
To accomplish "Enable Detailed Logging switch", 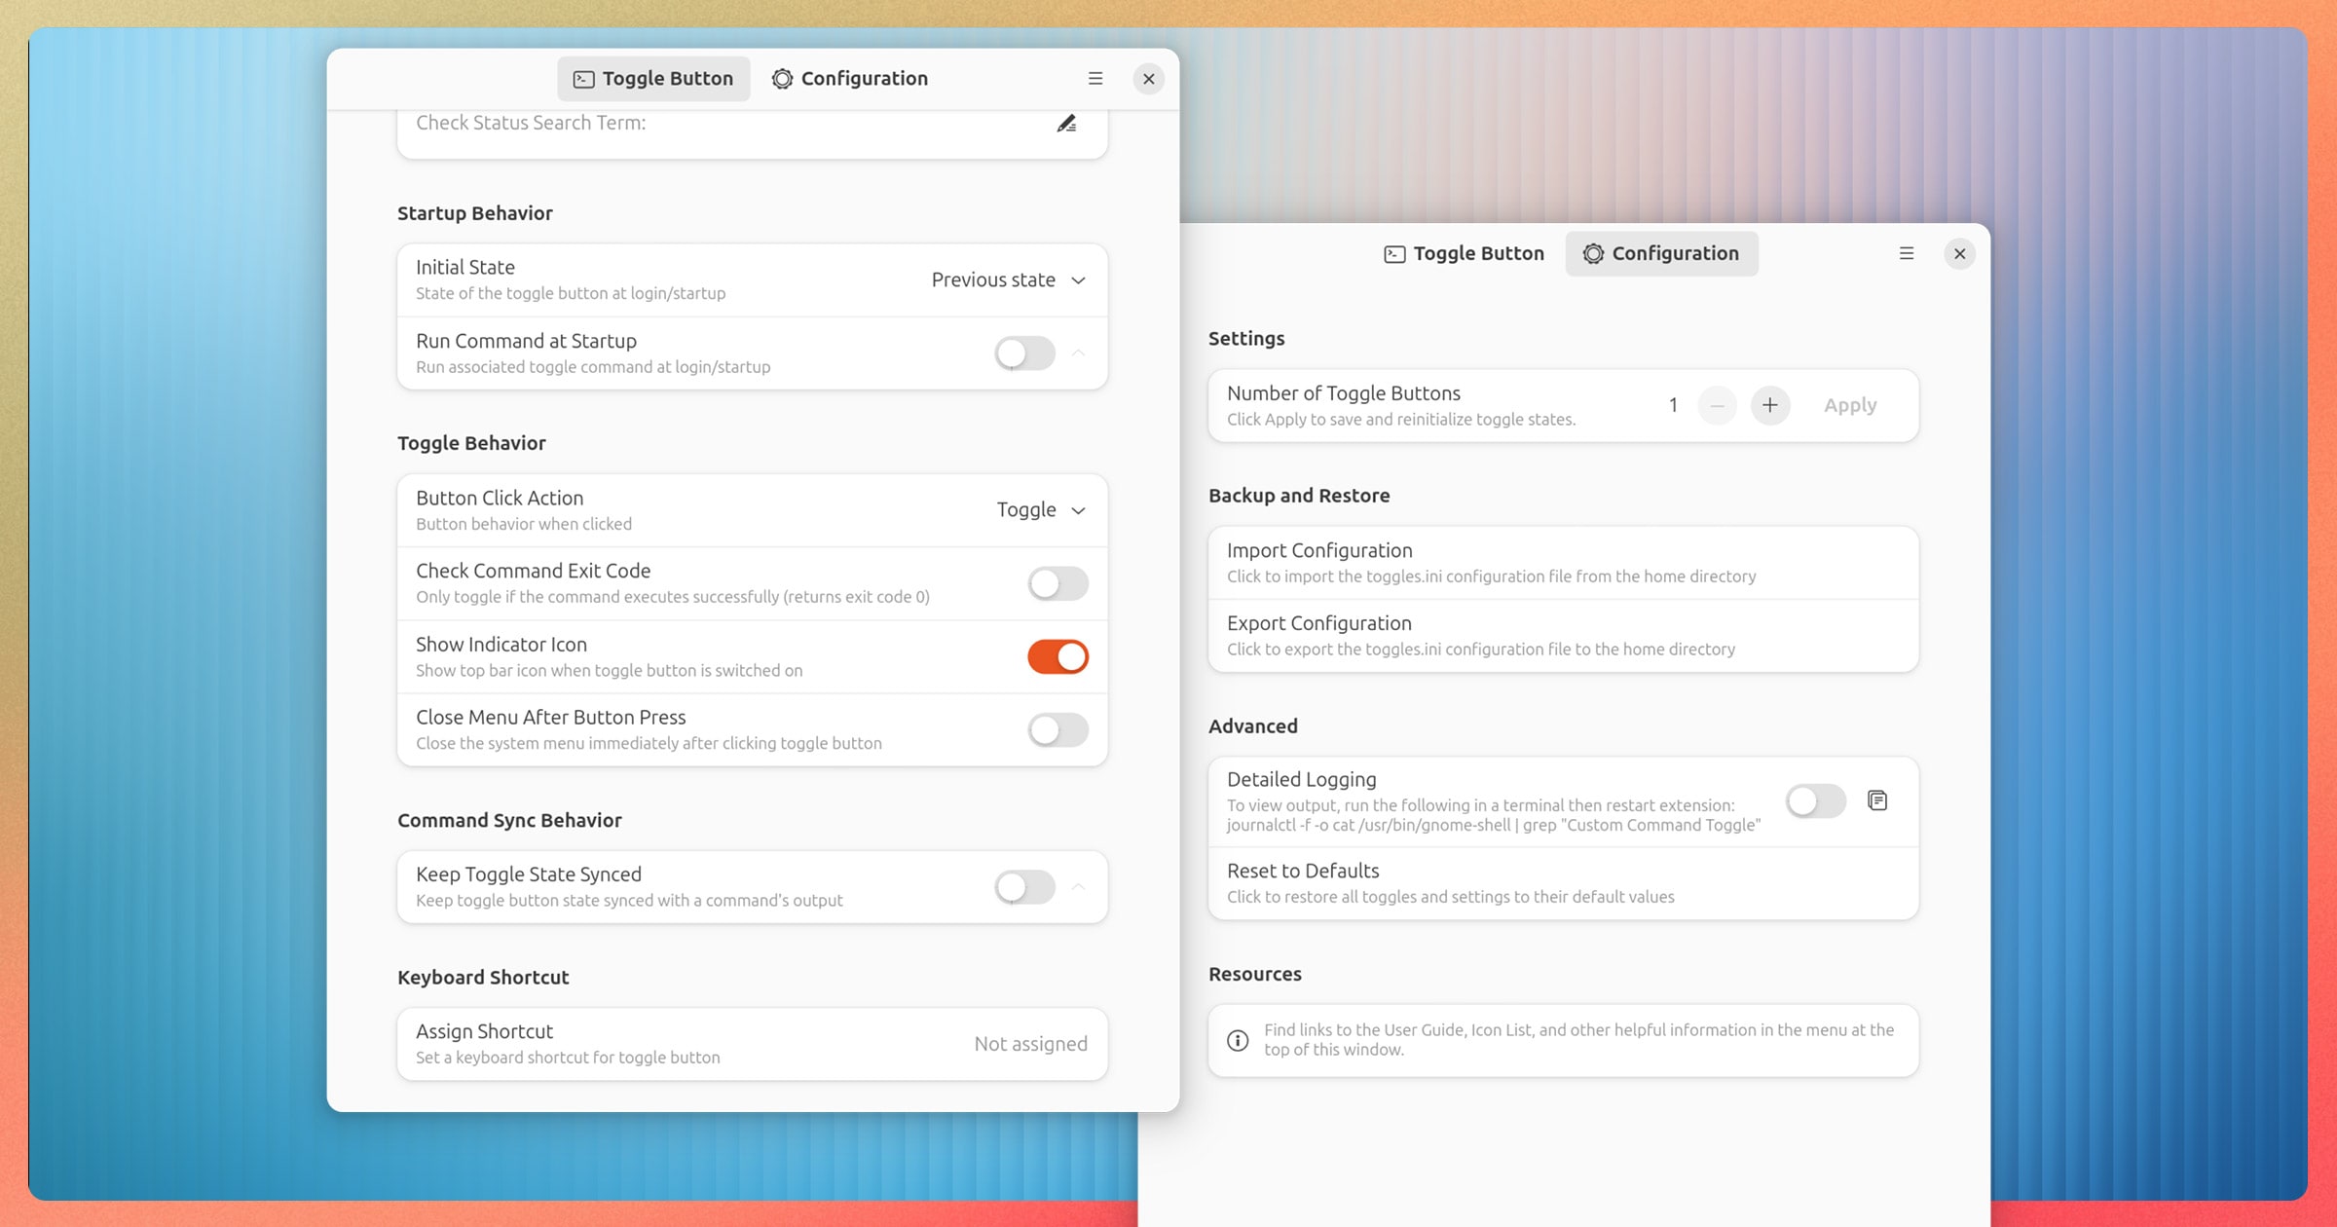I will [x=1815, y=800].
